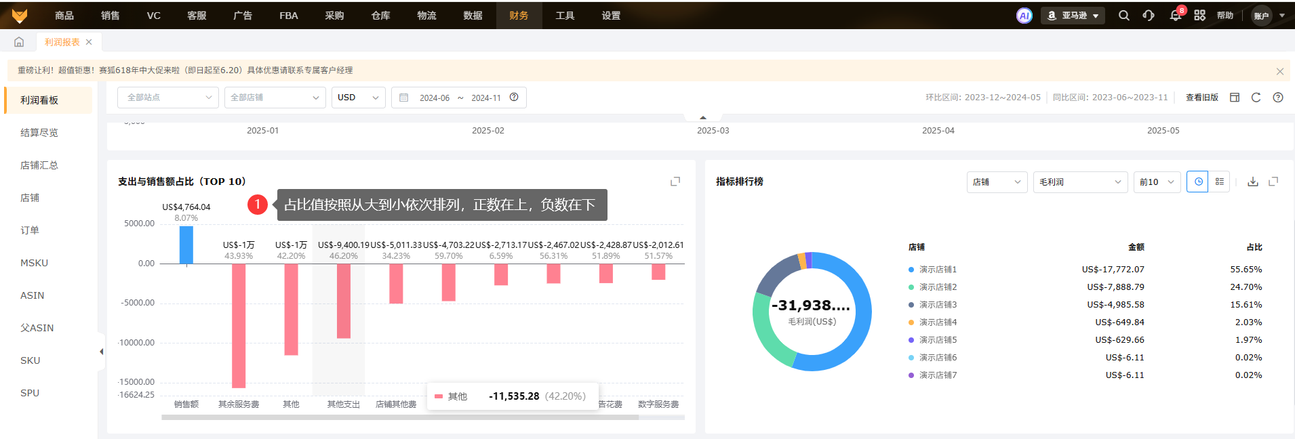Click 帮助 in the top bar
This screenshot has height=439, width=1295.
point(1224,16)
